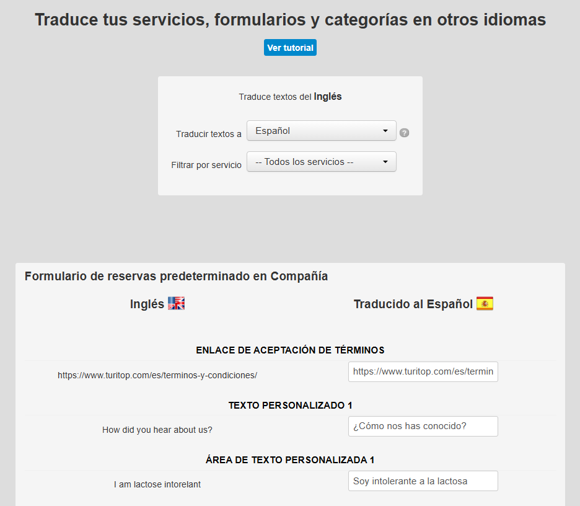Viewport: 580px width, 506px height.
Task: Click the Traducido al Español column title
Action: [413, 304]
